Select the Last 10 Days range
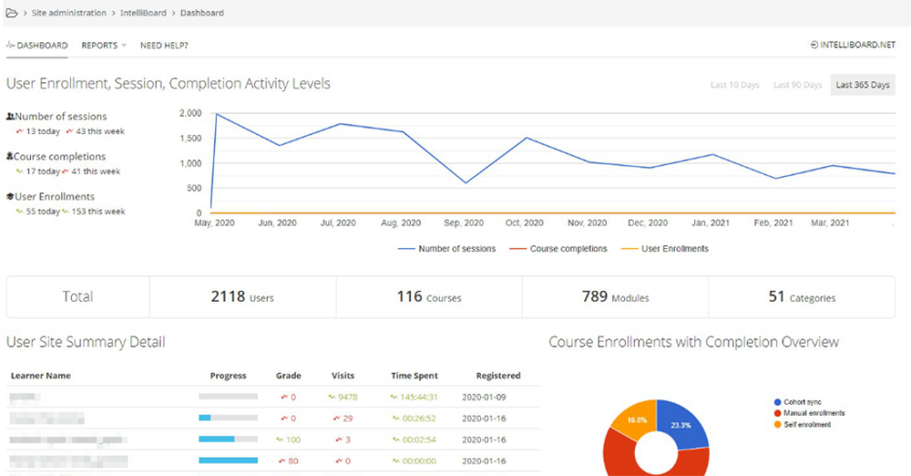The image size is (911, 476). (734, 85)
